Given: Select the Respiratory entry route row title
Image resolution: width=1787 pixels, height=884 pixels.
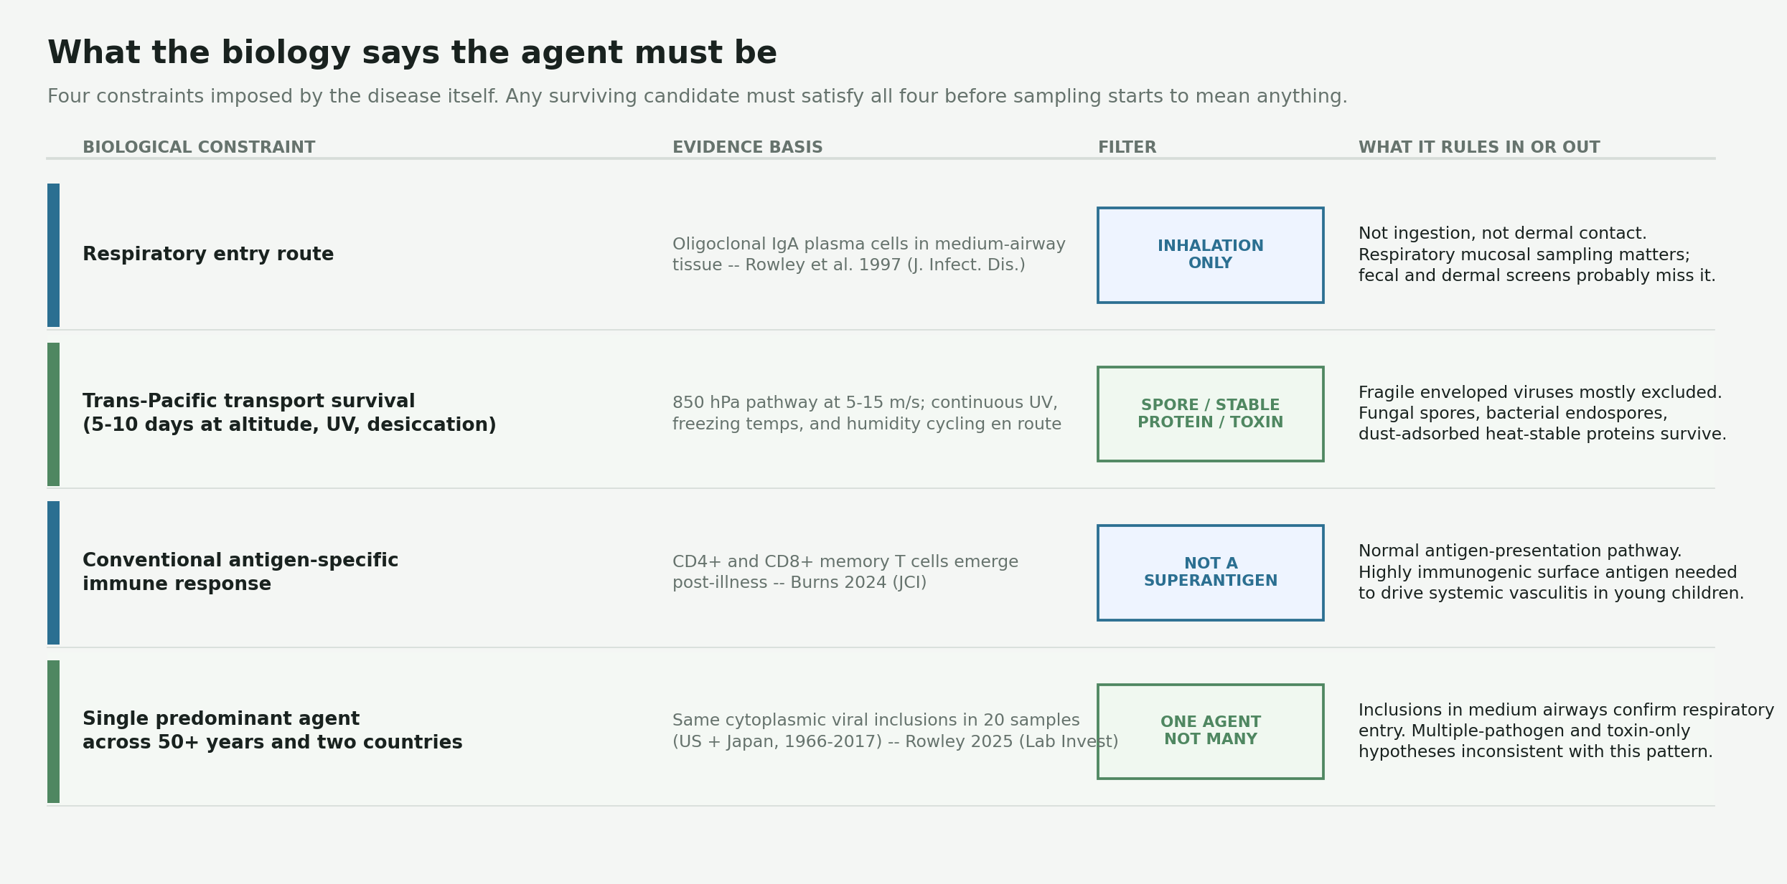Looking at the screenshot, I should click(x=208, y=255).
